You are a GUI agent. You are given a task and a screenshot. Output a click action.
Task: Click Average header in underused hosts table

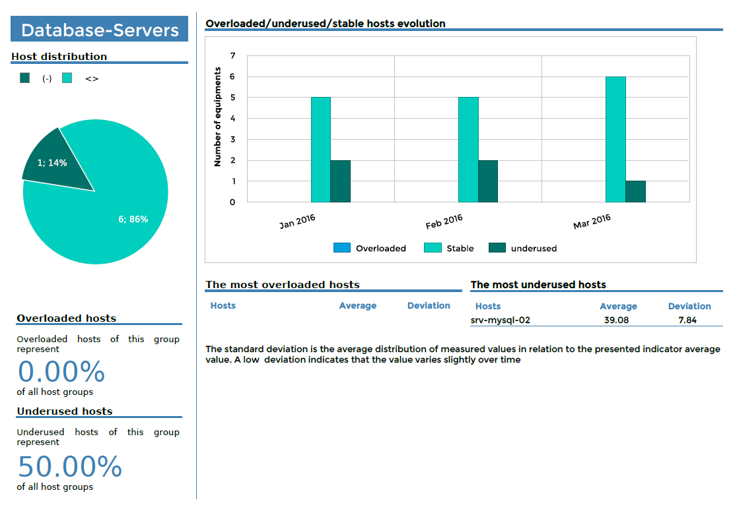click(x=618, y=306)
